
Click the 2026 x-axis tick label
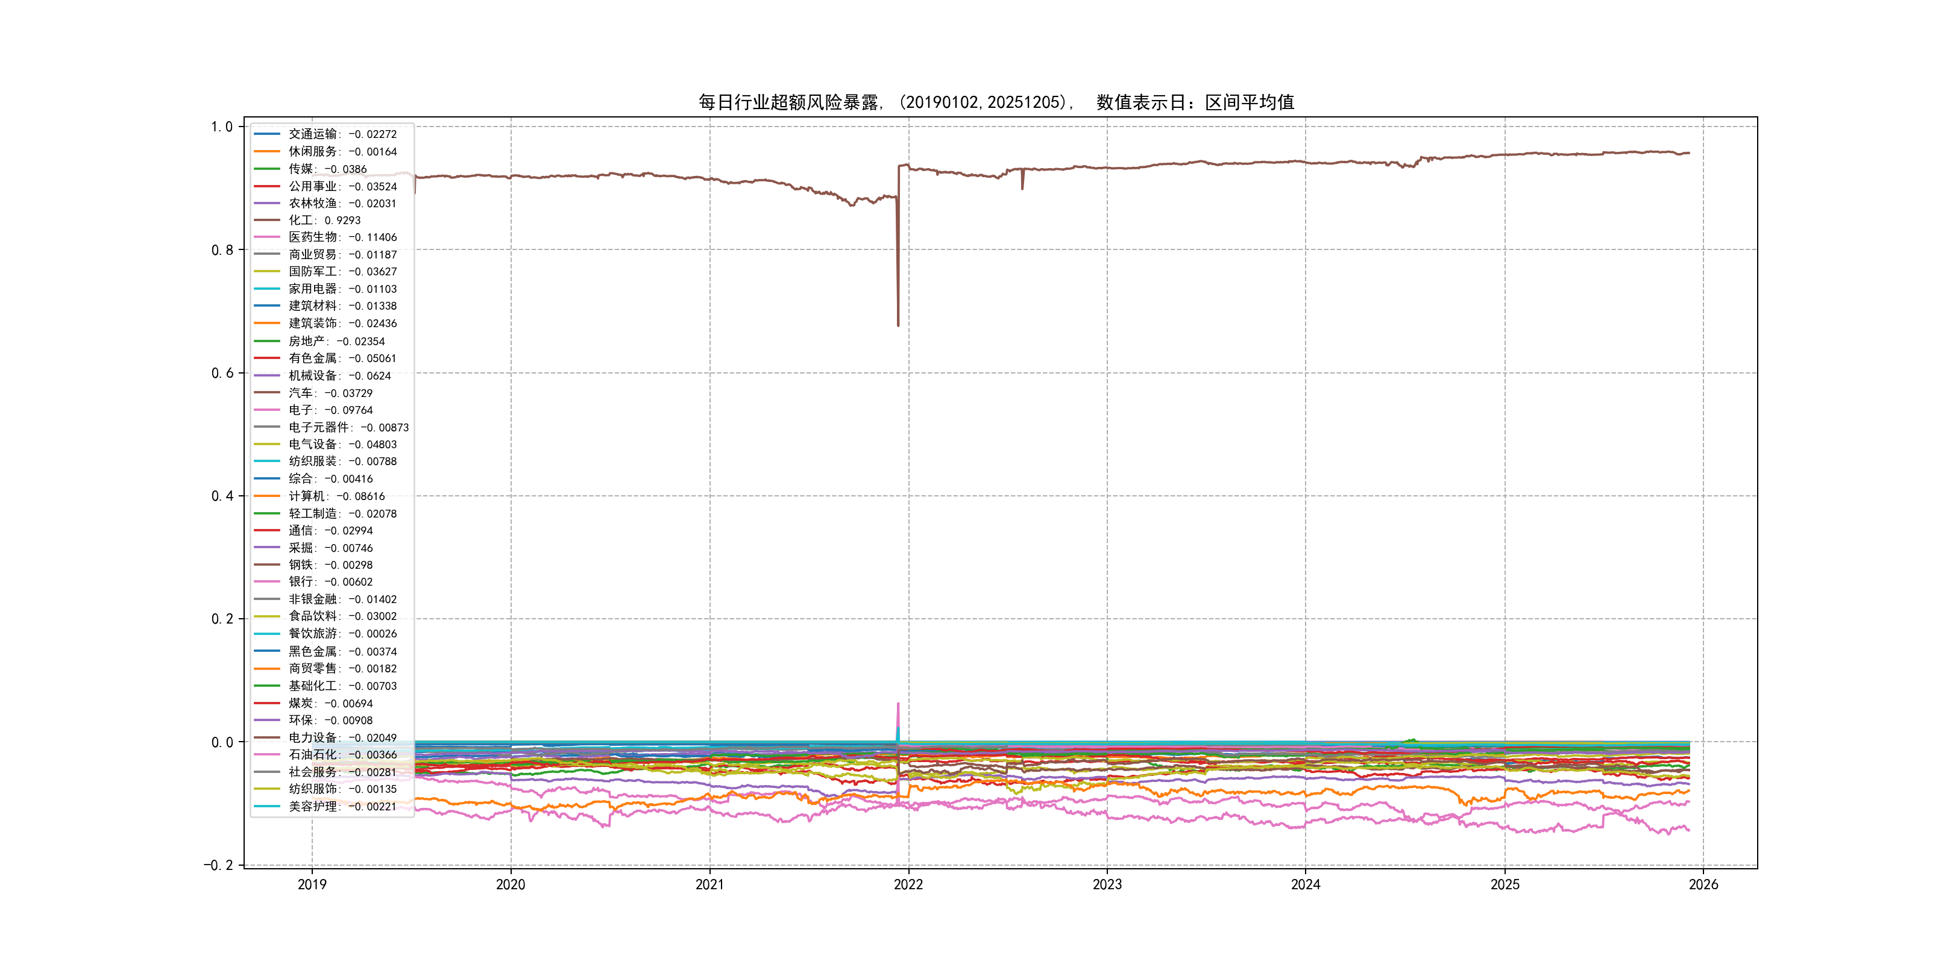pyautogui.click(x=1703, y=884)
